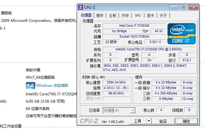This screenshot has height=129, width=205.
Task: Minimize the CPU-Z window
Action: (x=174, y=8)
